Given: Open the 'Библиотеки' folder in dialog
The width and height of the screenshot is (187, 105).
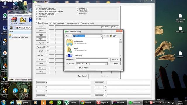Looking at the screenshot, I should pos(77,42).
